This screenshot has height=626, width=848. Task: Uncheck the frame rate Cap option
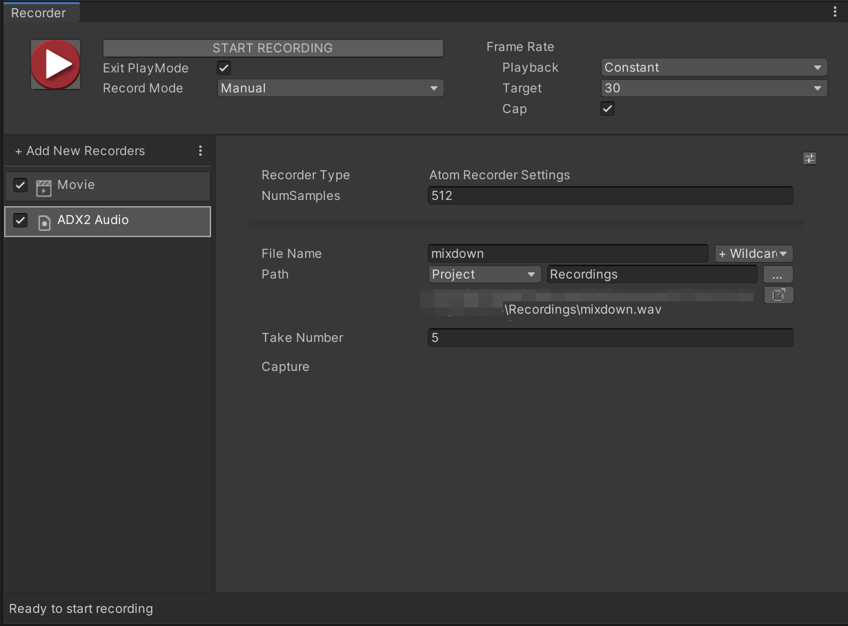607,108
